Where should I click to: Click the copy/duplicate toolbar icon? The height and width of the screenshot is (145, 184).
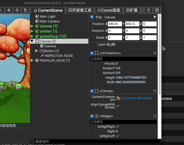(25, 10)
